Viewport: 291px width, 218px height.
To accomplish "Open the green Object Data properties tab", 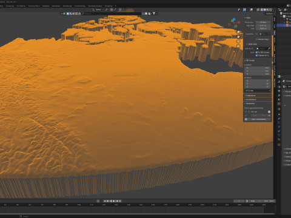I will pos(279,135).
